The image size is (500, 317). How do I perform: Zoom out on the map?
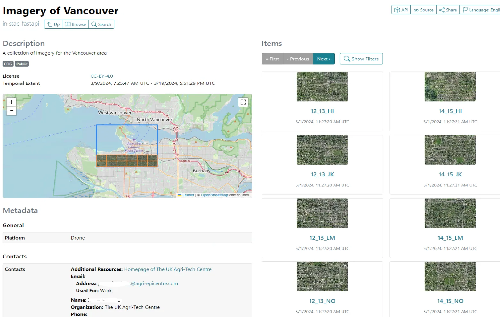tap(12, 111)
